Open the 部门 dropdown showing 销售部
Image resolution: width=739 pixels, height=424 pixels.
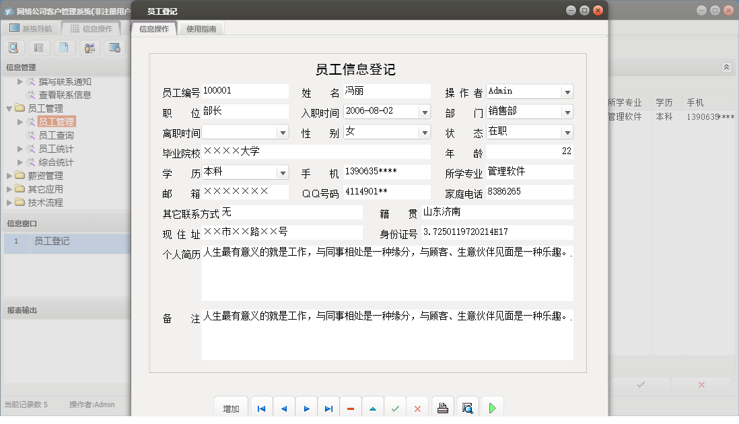coord(567,112)
